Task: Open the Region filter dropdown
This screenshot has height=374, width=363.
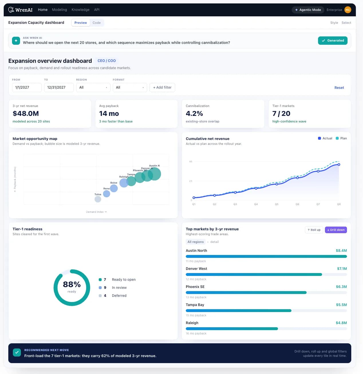Action: pos(93,87)
